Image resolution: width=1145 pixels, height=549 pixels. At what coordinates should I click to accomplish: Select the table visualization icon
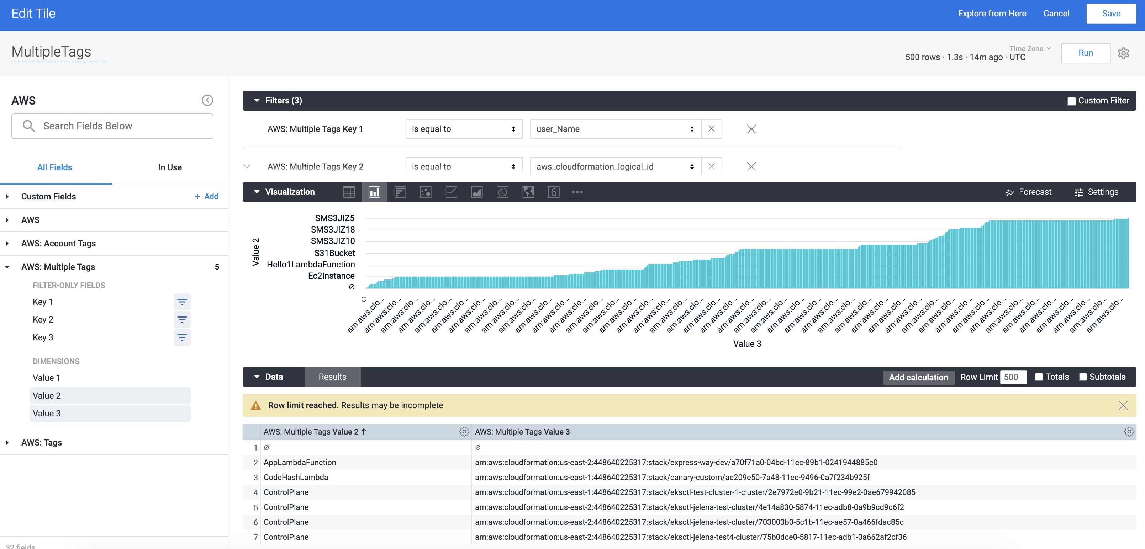[x=349, y=192]
